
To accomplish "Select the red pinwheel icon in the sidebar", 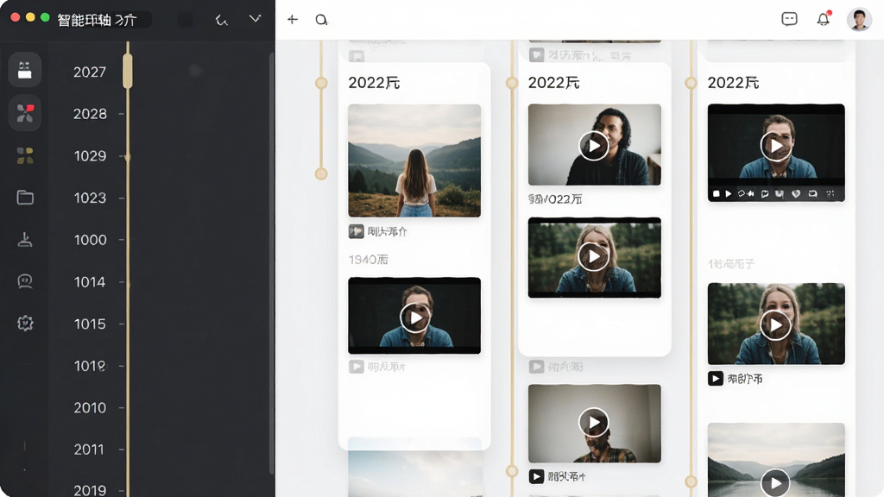I will pos(25,113).
